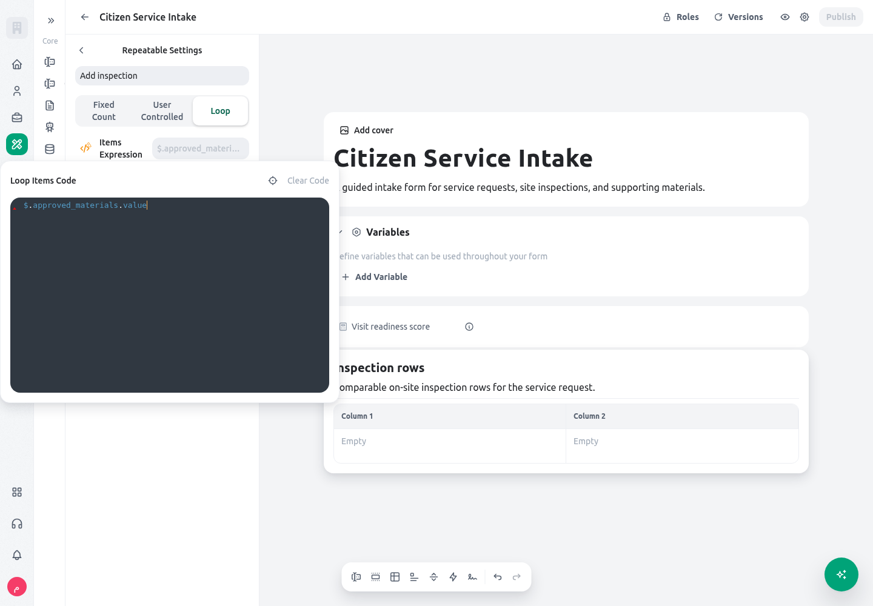Open the user profile sidebar icon

click(x=17, y=91)
